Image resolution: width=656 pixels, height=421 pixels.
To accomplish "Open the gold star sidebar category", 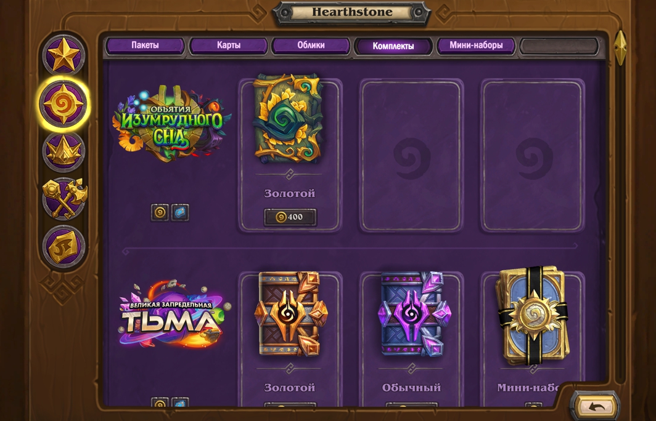I will click(x=64, y=55).
